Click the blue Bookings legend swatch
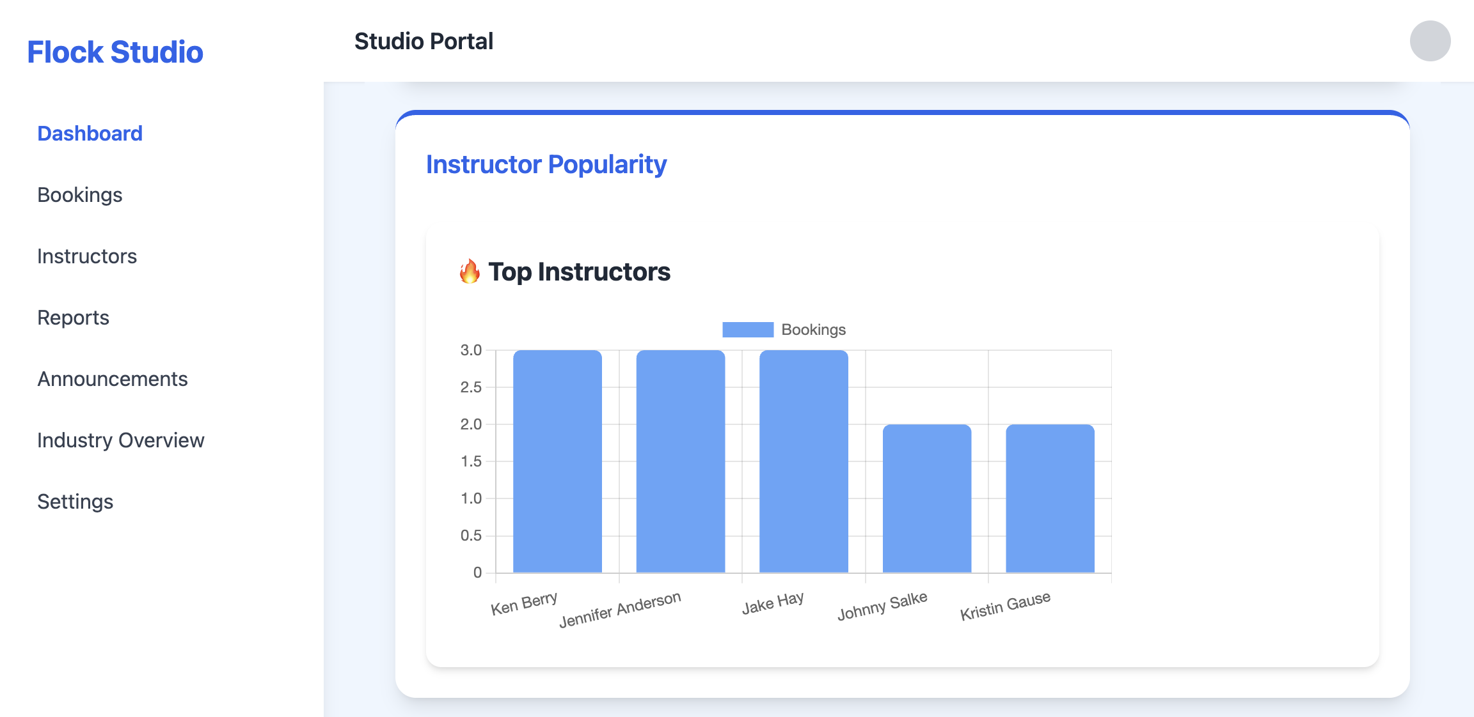1474x717 pixels. pyautogui.click(x=747, y=329)
